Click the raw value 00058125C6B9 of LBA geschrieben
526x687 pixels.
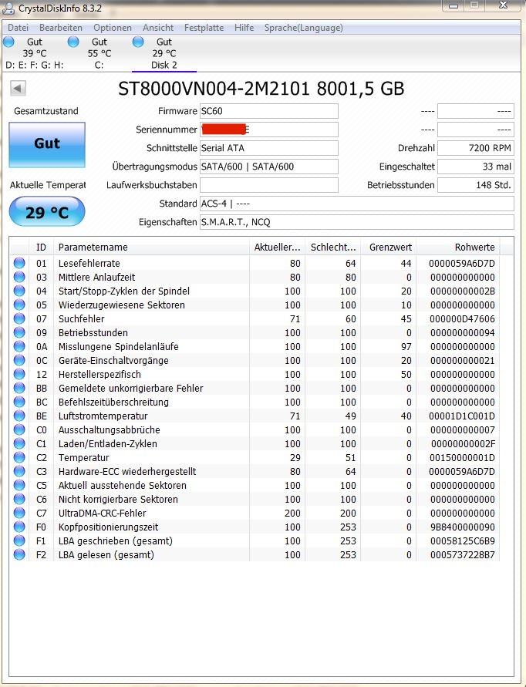click(463, 541)
